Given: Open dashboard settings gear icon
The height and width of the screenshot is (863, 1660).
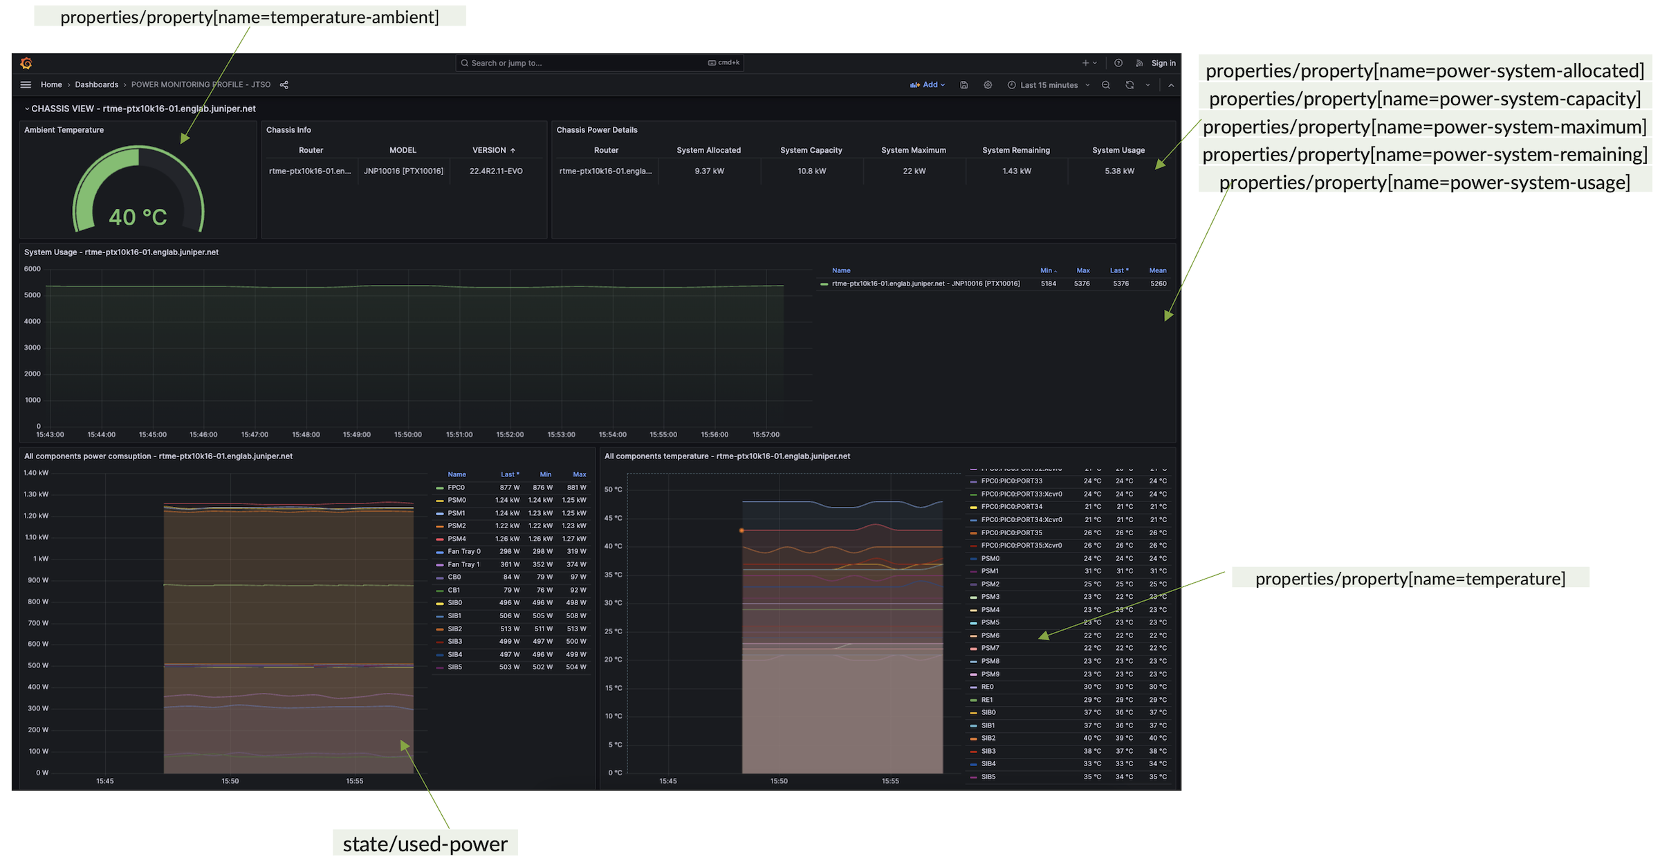Looking at the screenshot, I should pyautogui.click(x=988, y=85).
